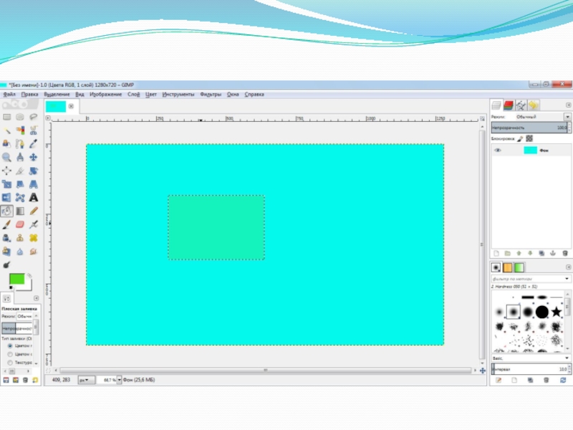The image size is (573, 430).
Task: Hide the Фон layer with eye icon
Action: point(497,150)
